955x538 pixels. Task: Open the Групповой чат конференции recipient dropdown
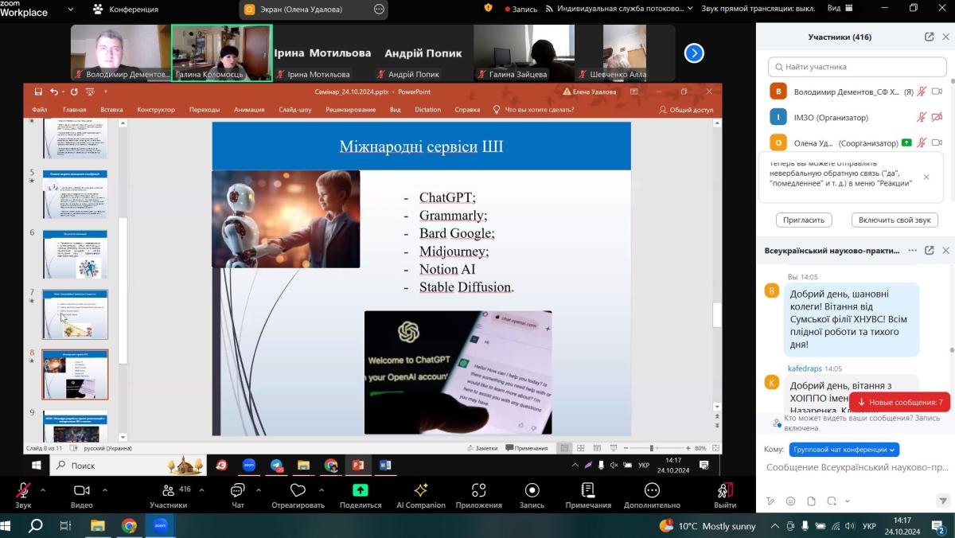pyautogui.click(x=844, y=450)
